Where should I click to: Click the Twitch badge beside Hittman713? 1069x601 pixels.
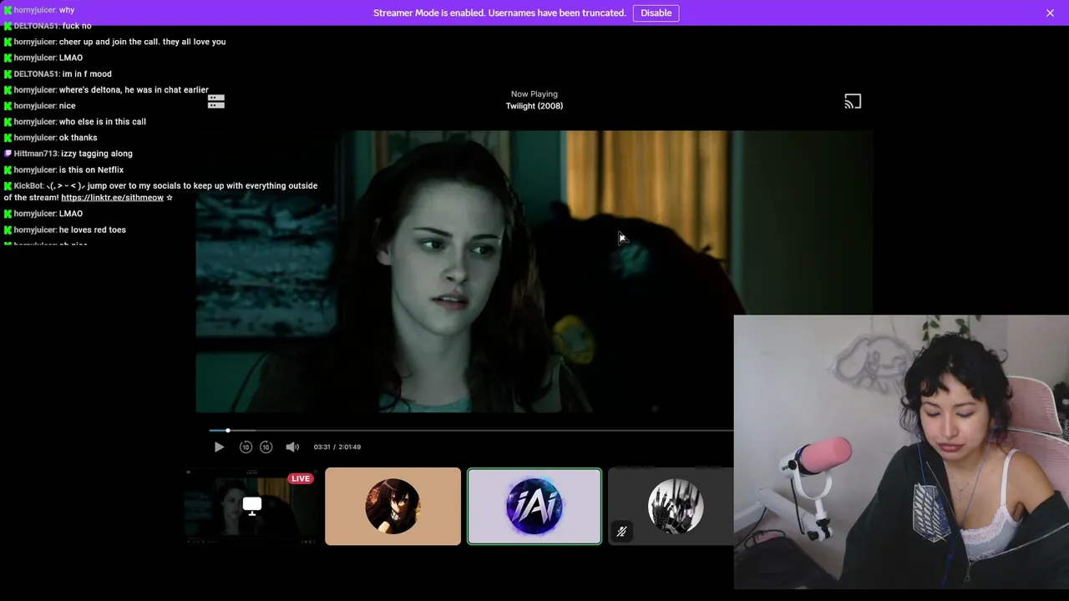tap(8, 154)
